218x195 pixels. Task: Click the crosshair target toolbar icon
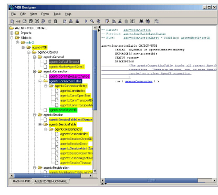pyautogui.click(x=98, y=21)
